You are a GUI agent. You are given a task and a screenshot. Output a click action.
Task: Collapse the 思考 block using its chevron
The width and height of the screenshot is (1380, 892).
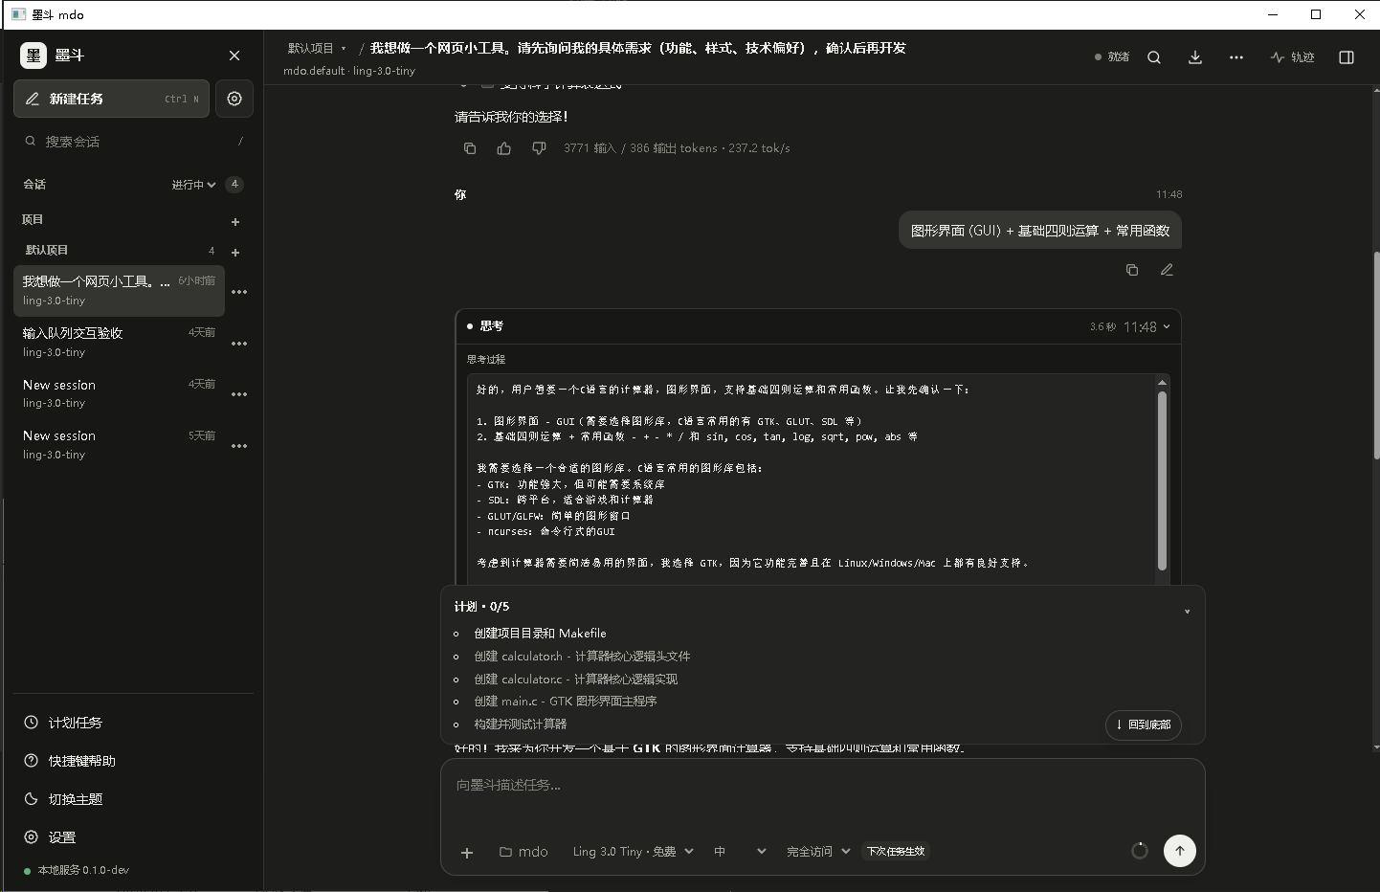click(1167, 327)
